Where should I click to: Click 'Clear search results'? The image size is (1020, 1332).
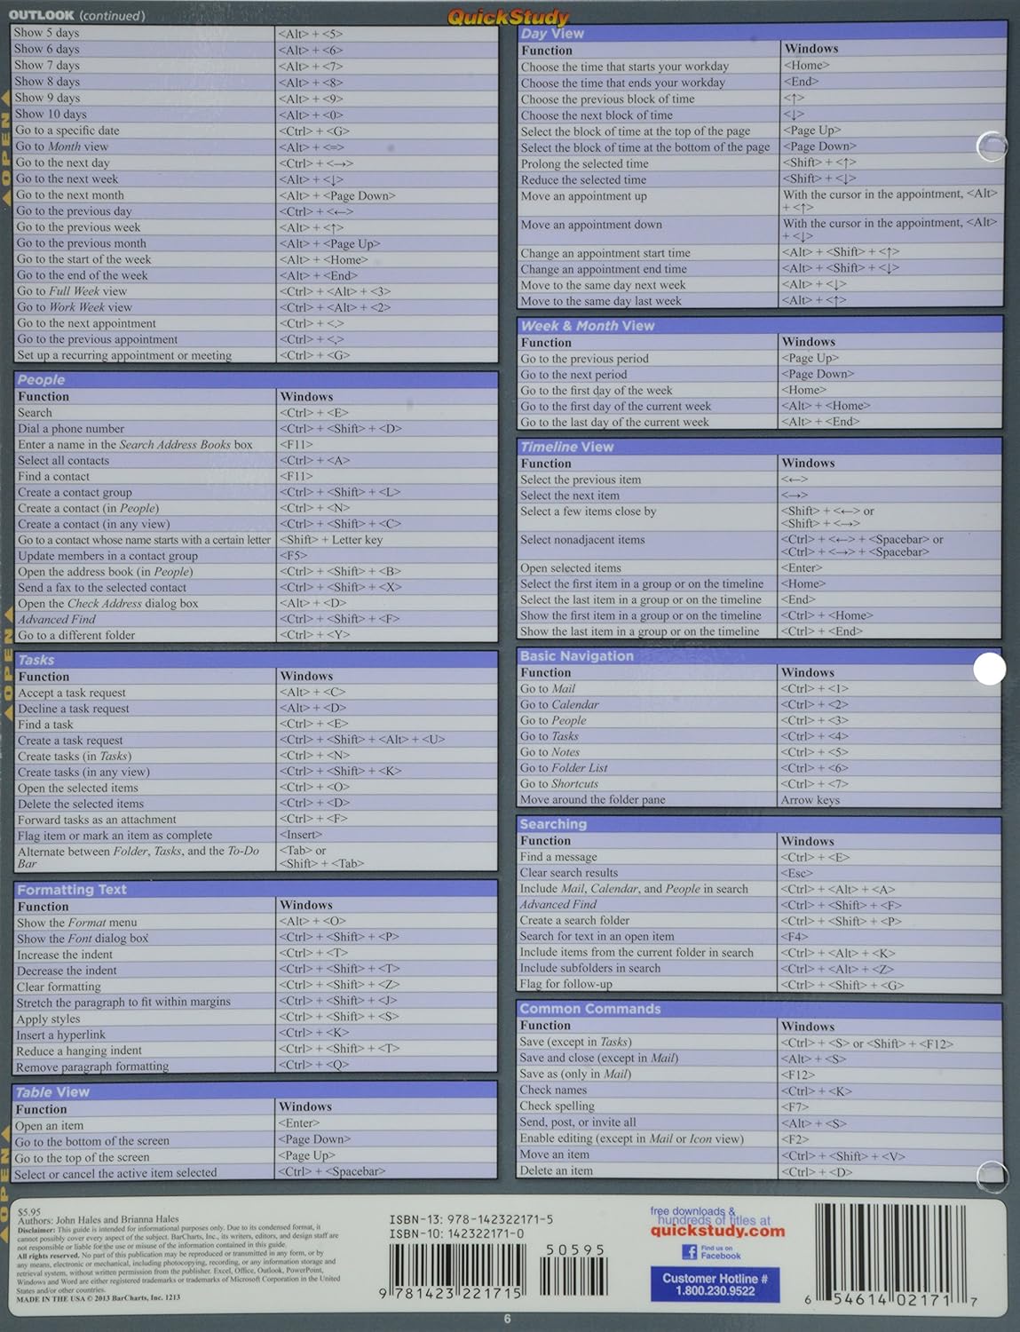(569, 873)
